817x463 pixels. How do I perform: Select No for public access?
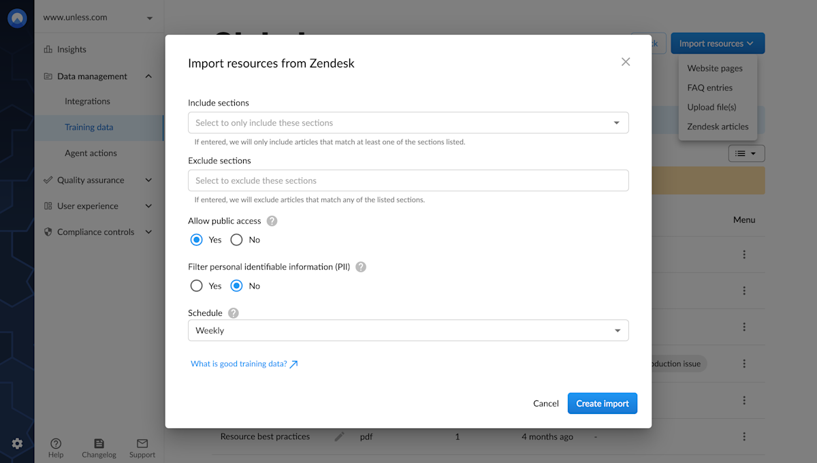(x=236, y=240)
